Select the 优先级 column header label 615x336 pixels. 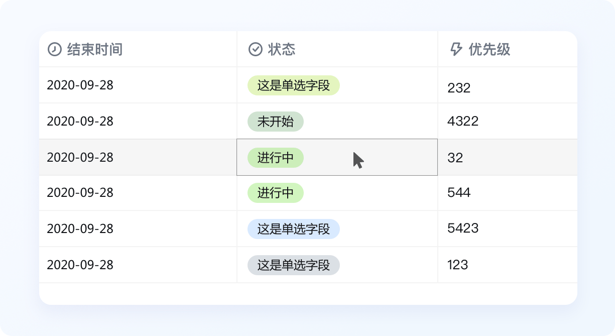489,49
